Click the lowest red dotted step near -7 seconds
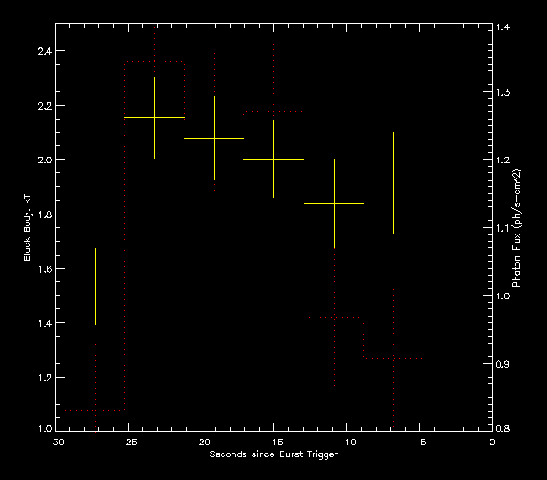The width and height of the screenshot is (547, 480). pyautogui.click(x=393, y=359)
